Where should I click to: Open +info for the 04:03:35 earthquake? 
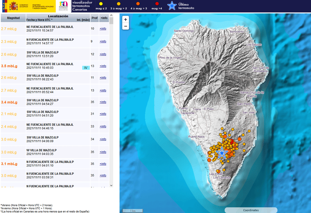pos(103,152)
